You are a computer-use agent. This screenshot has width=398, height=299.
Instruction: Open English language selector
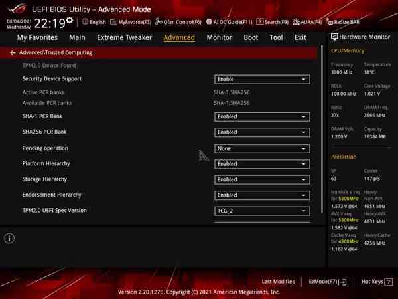(94, 22)
